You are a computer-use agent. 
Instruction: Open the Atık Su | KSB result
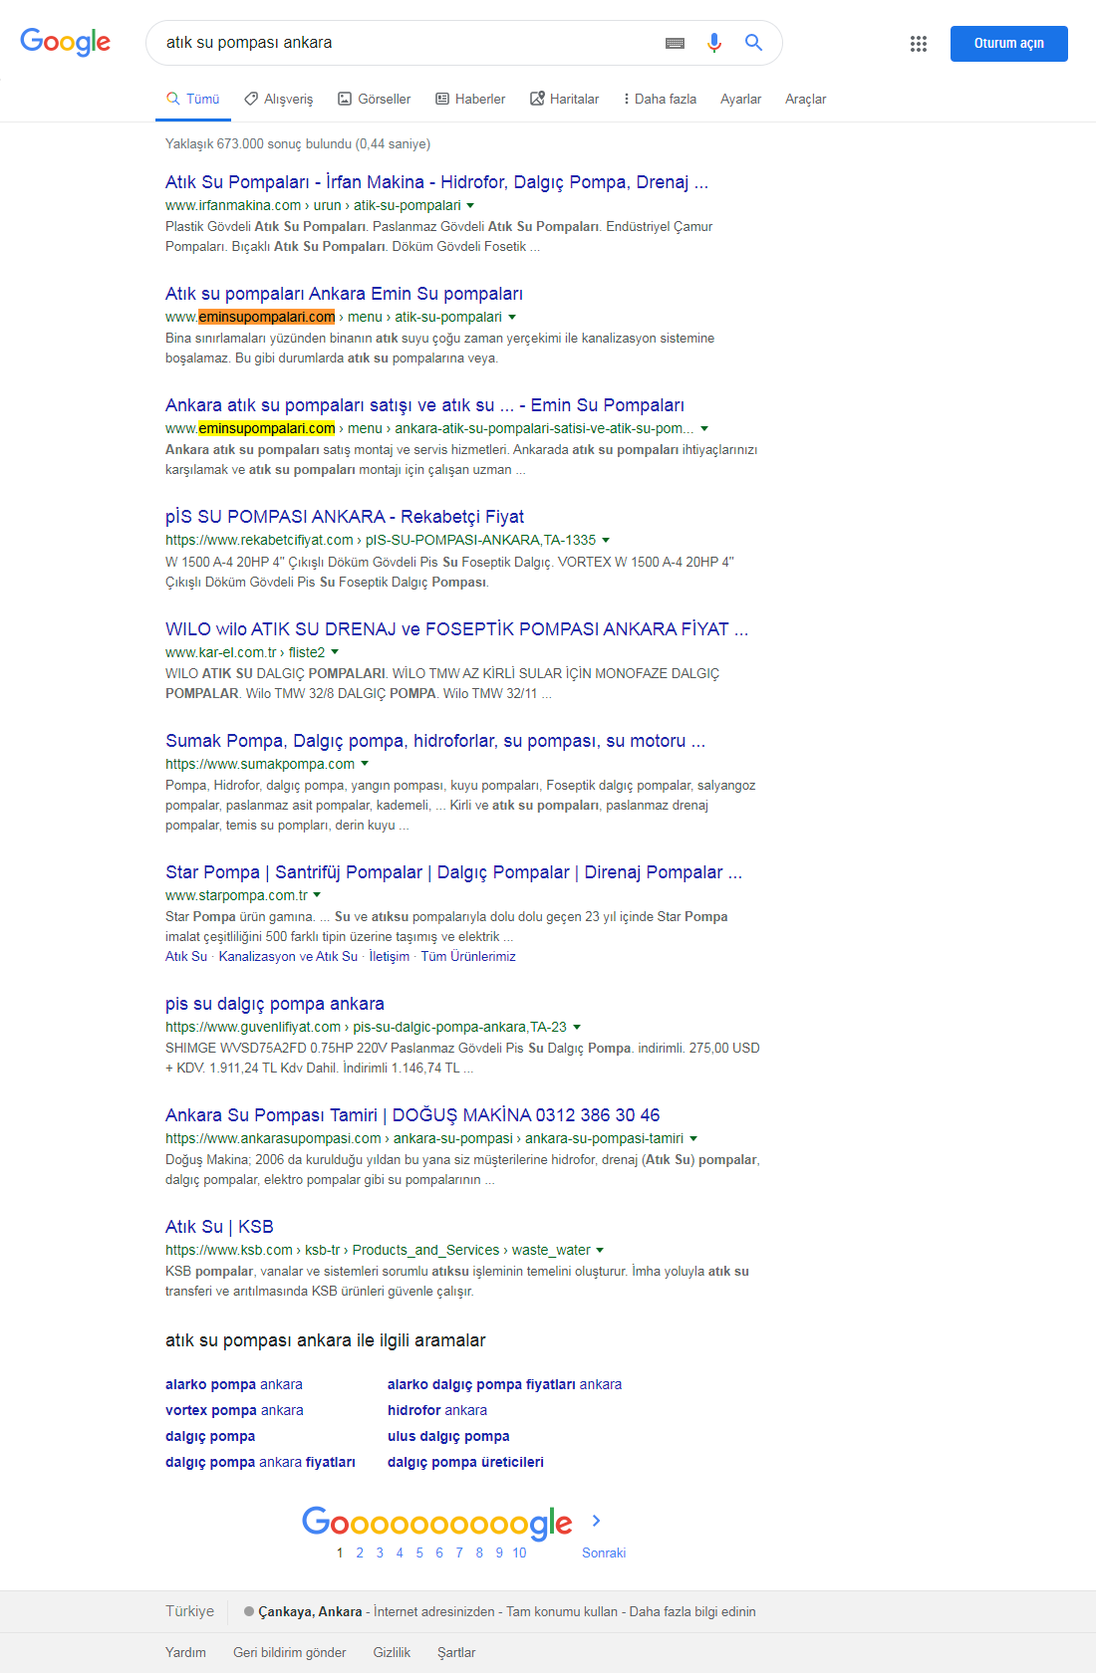219,1227
